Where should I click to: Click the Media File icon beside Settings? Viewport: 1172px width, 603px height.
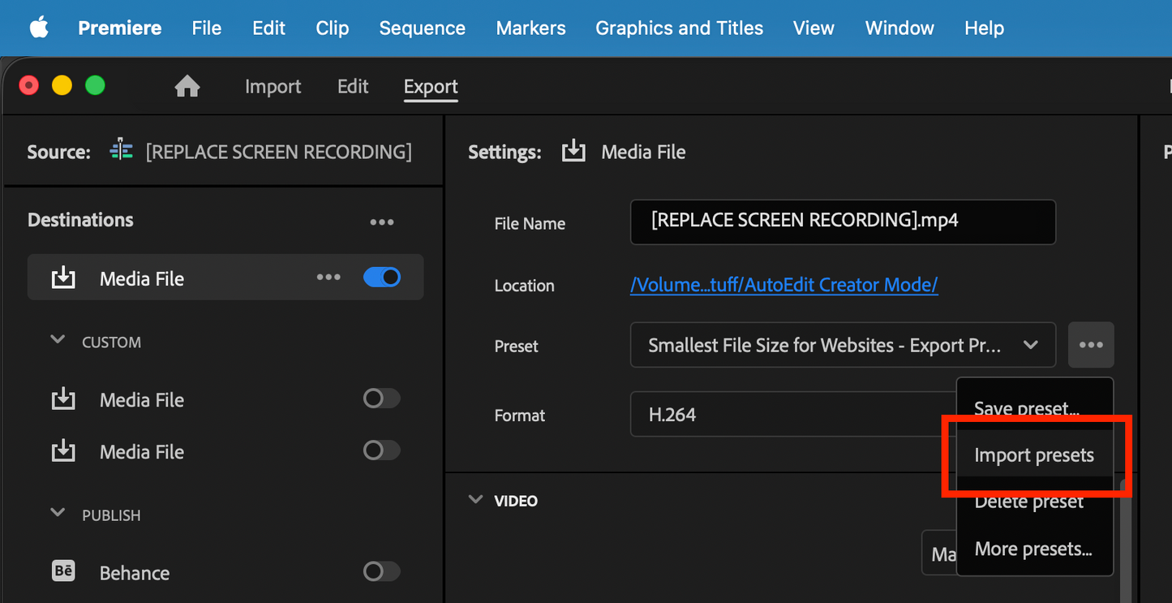coord(573,151)
